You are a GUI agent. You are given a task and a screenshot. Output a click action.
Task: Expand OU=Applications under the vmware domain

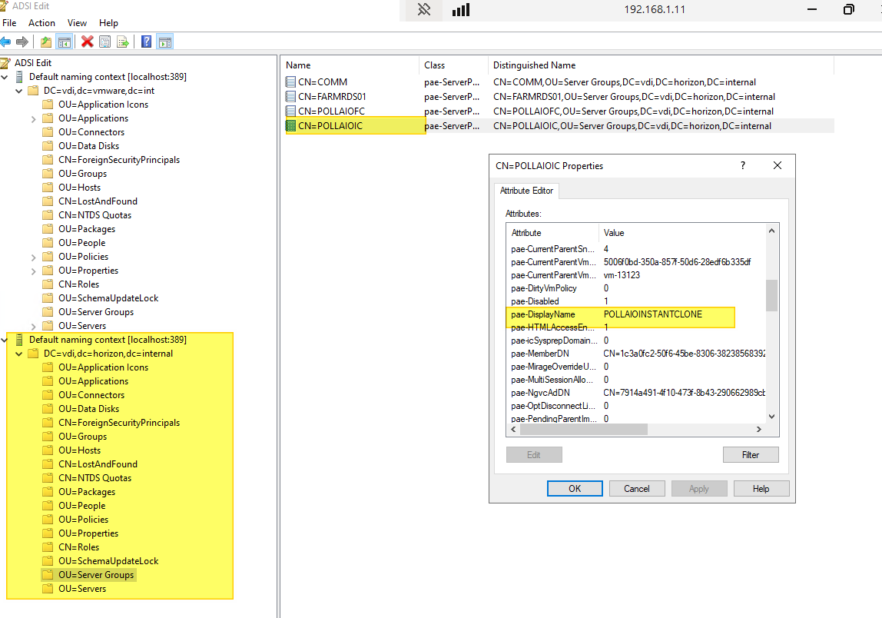(33, 119)
